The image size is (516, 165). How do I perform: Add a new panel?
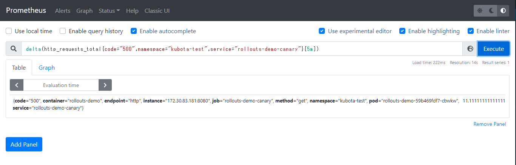click(x=24, y=144)
